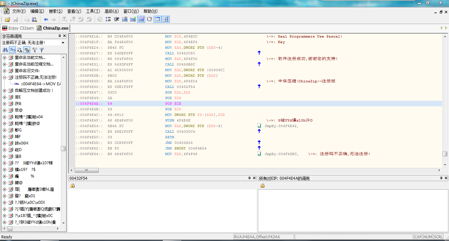
Task: Click the CALL icon under 注册码不正确,无法注册!
Action: point(16,84)
